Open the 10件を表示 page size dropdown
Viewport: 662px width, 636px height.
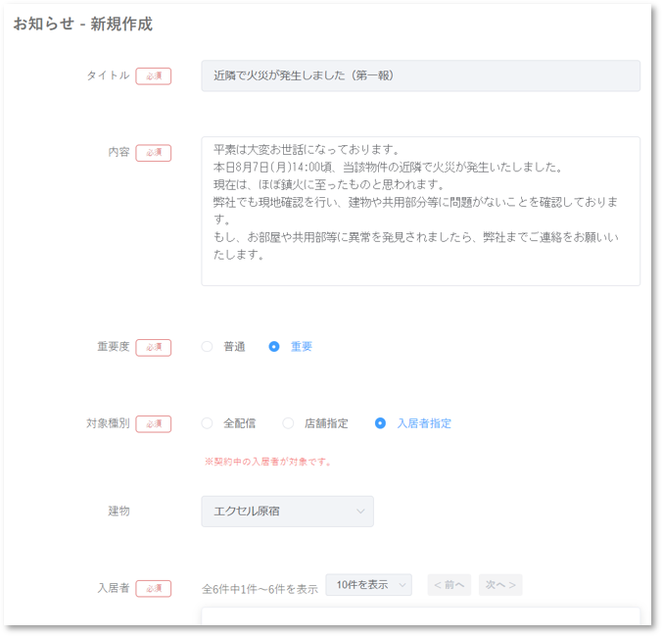tap(368, 585)
